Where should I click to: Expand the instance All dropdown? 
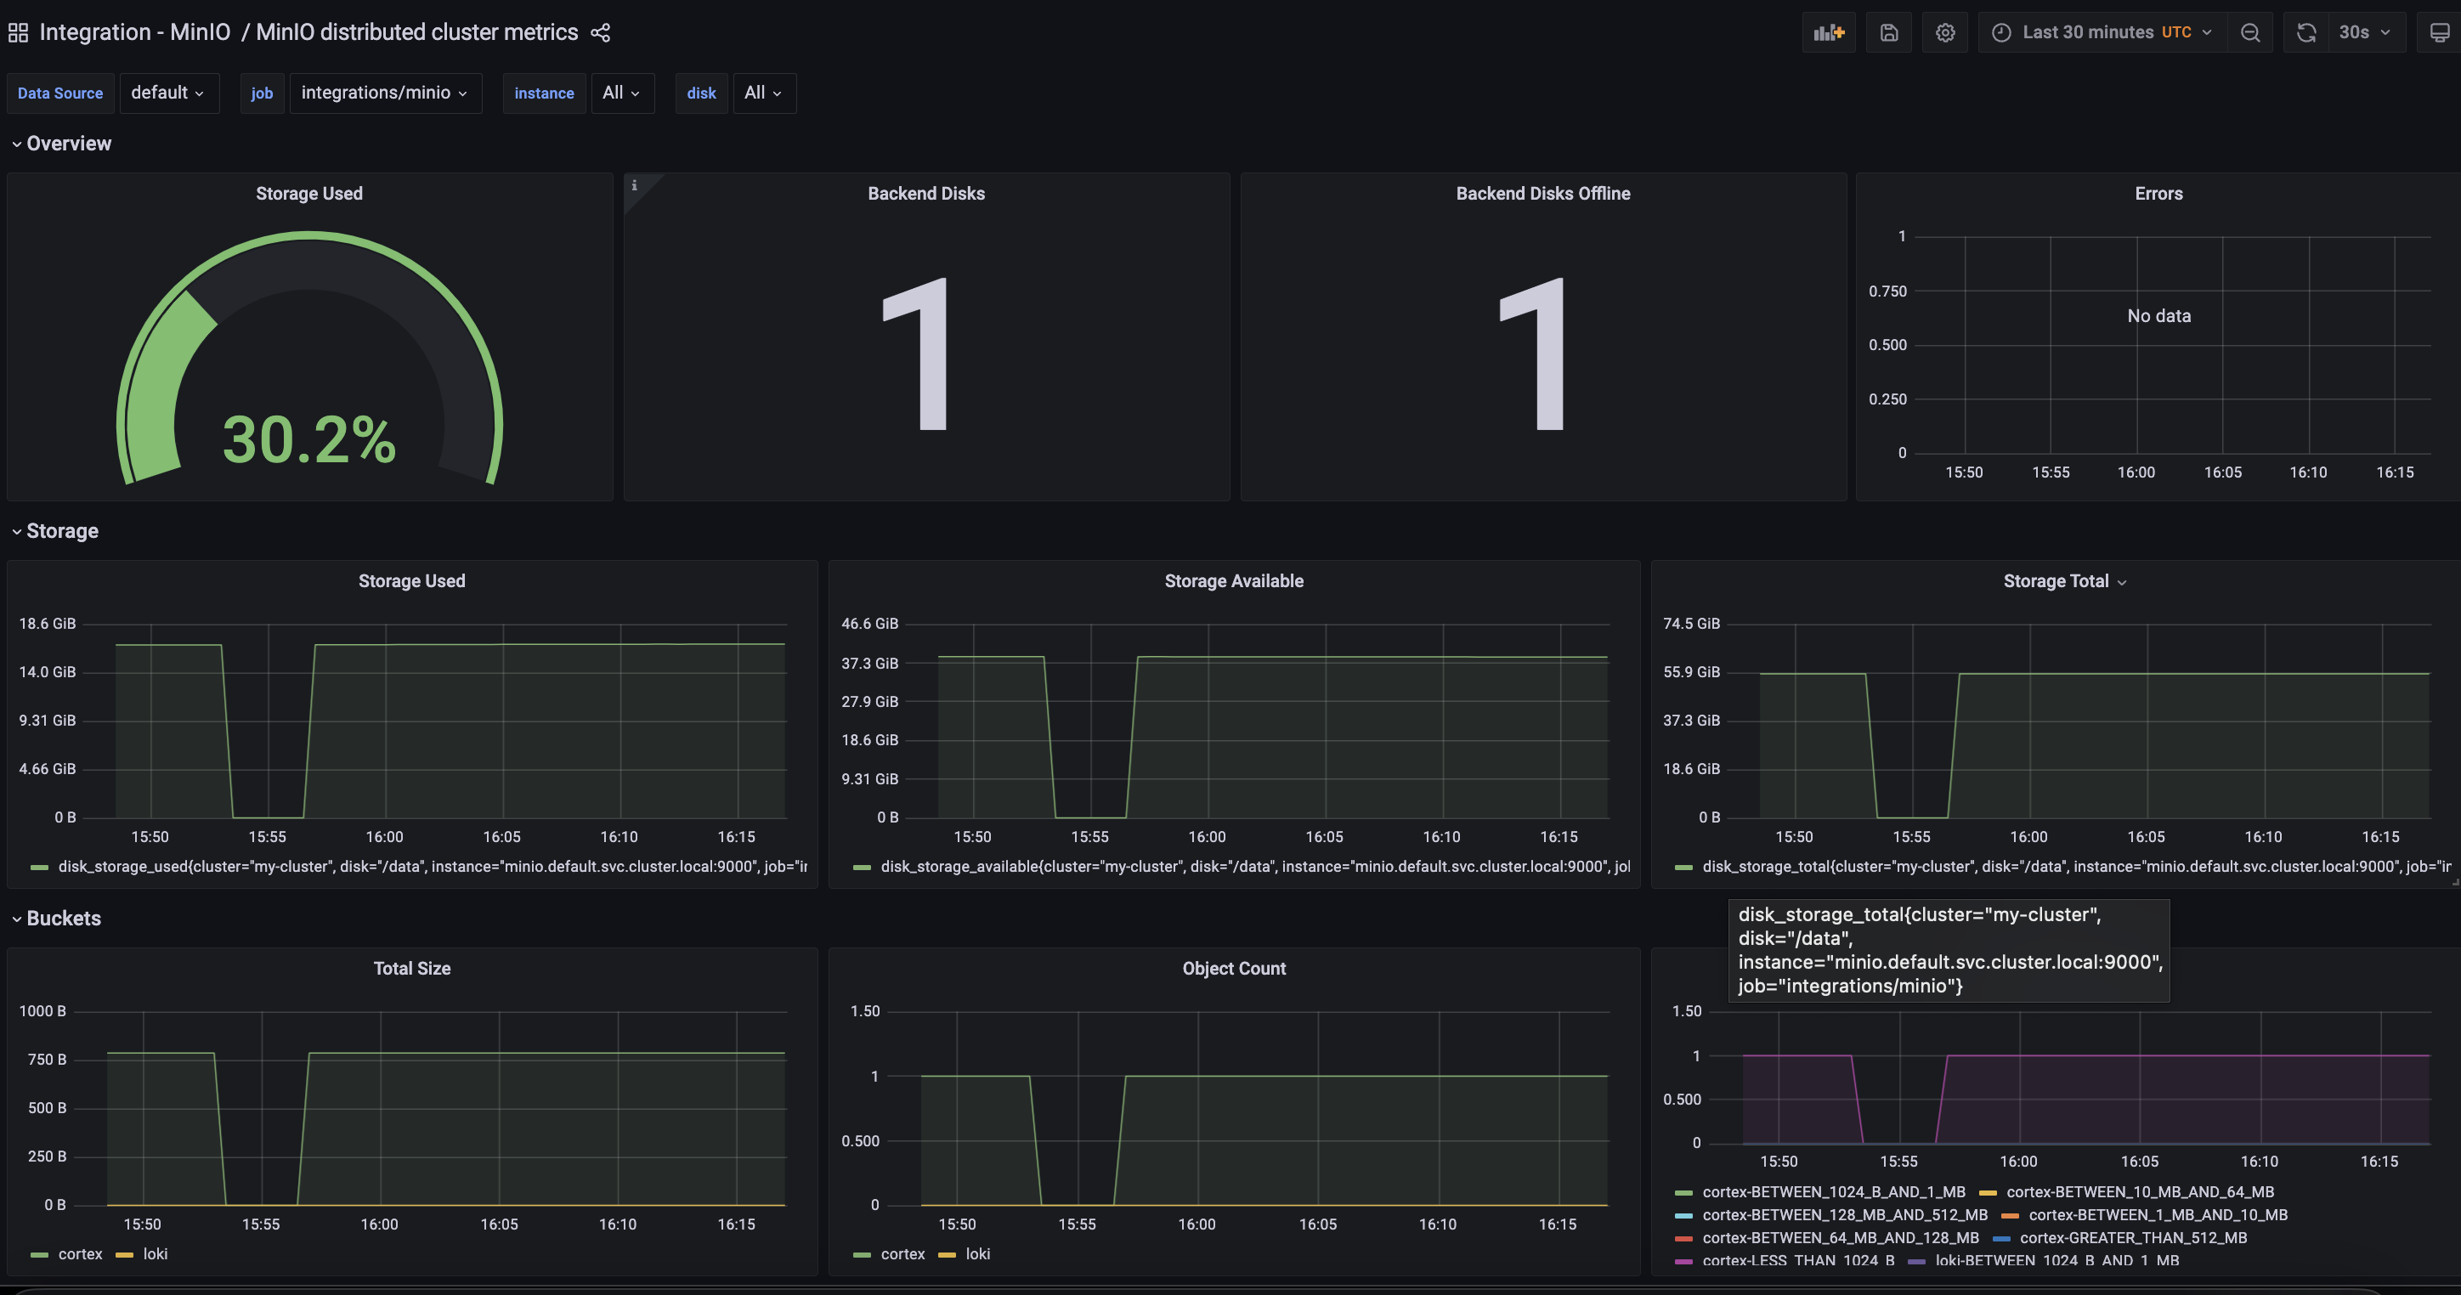click(x=622, y=93)
